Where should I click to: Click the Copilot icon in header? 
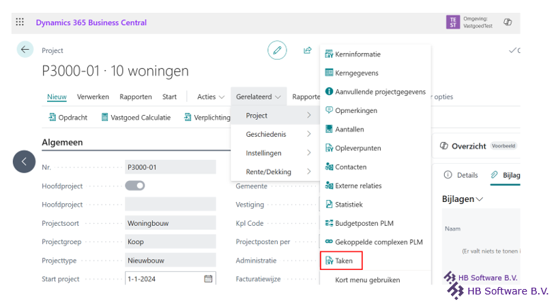tap(508, 22)
